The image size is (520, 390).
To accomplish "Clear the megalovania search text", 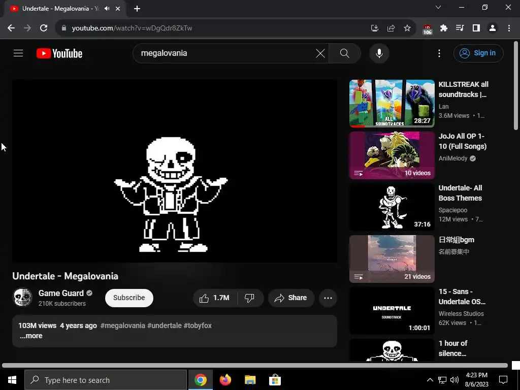I will click(320, 53).
